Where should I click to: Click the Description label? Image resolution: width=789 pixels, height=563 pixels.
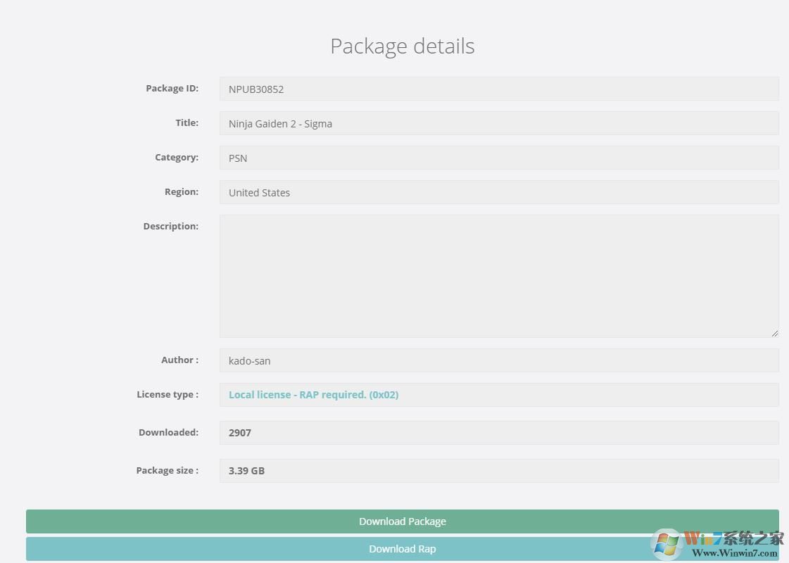click(x=170, y=227)
